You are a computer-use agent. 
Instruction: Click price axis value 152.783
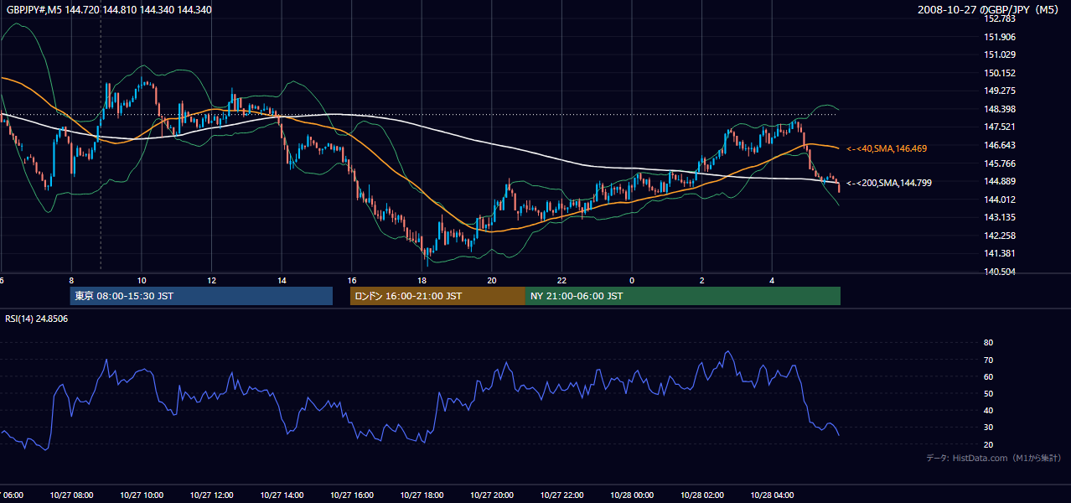click(999, 18)
